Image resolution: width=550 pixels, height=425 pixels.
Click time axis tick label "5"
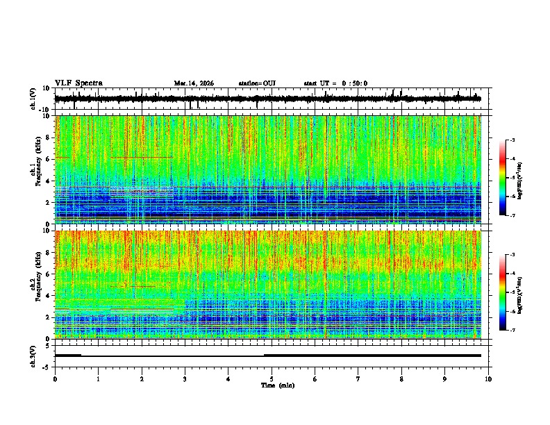tap(272, 379)
